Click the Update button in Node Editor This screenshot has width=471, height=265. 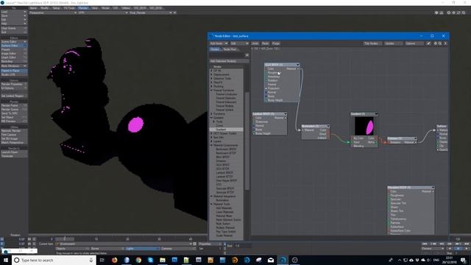point(393,43)
